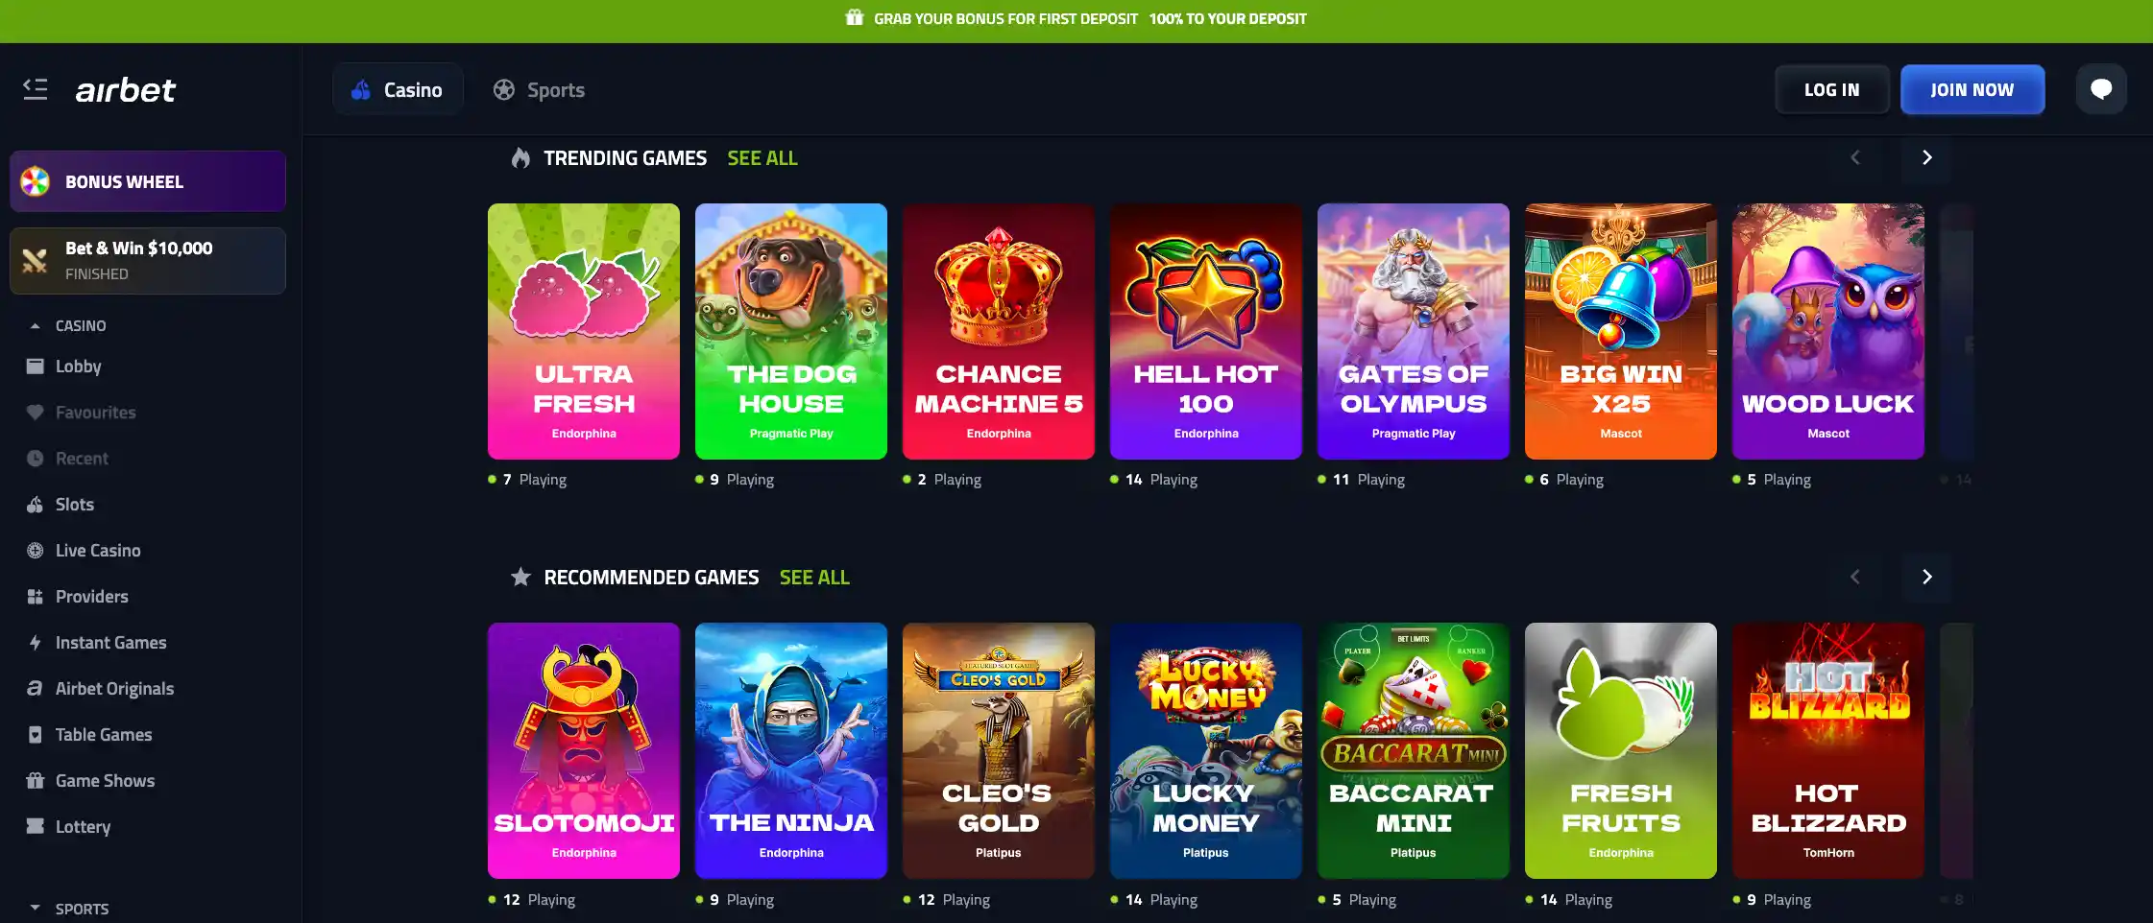Open Lottery via its ticket icon
Screen dimensions: 2153x923
[x=36, y=827]
